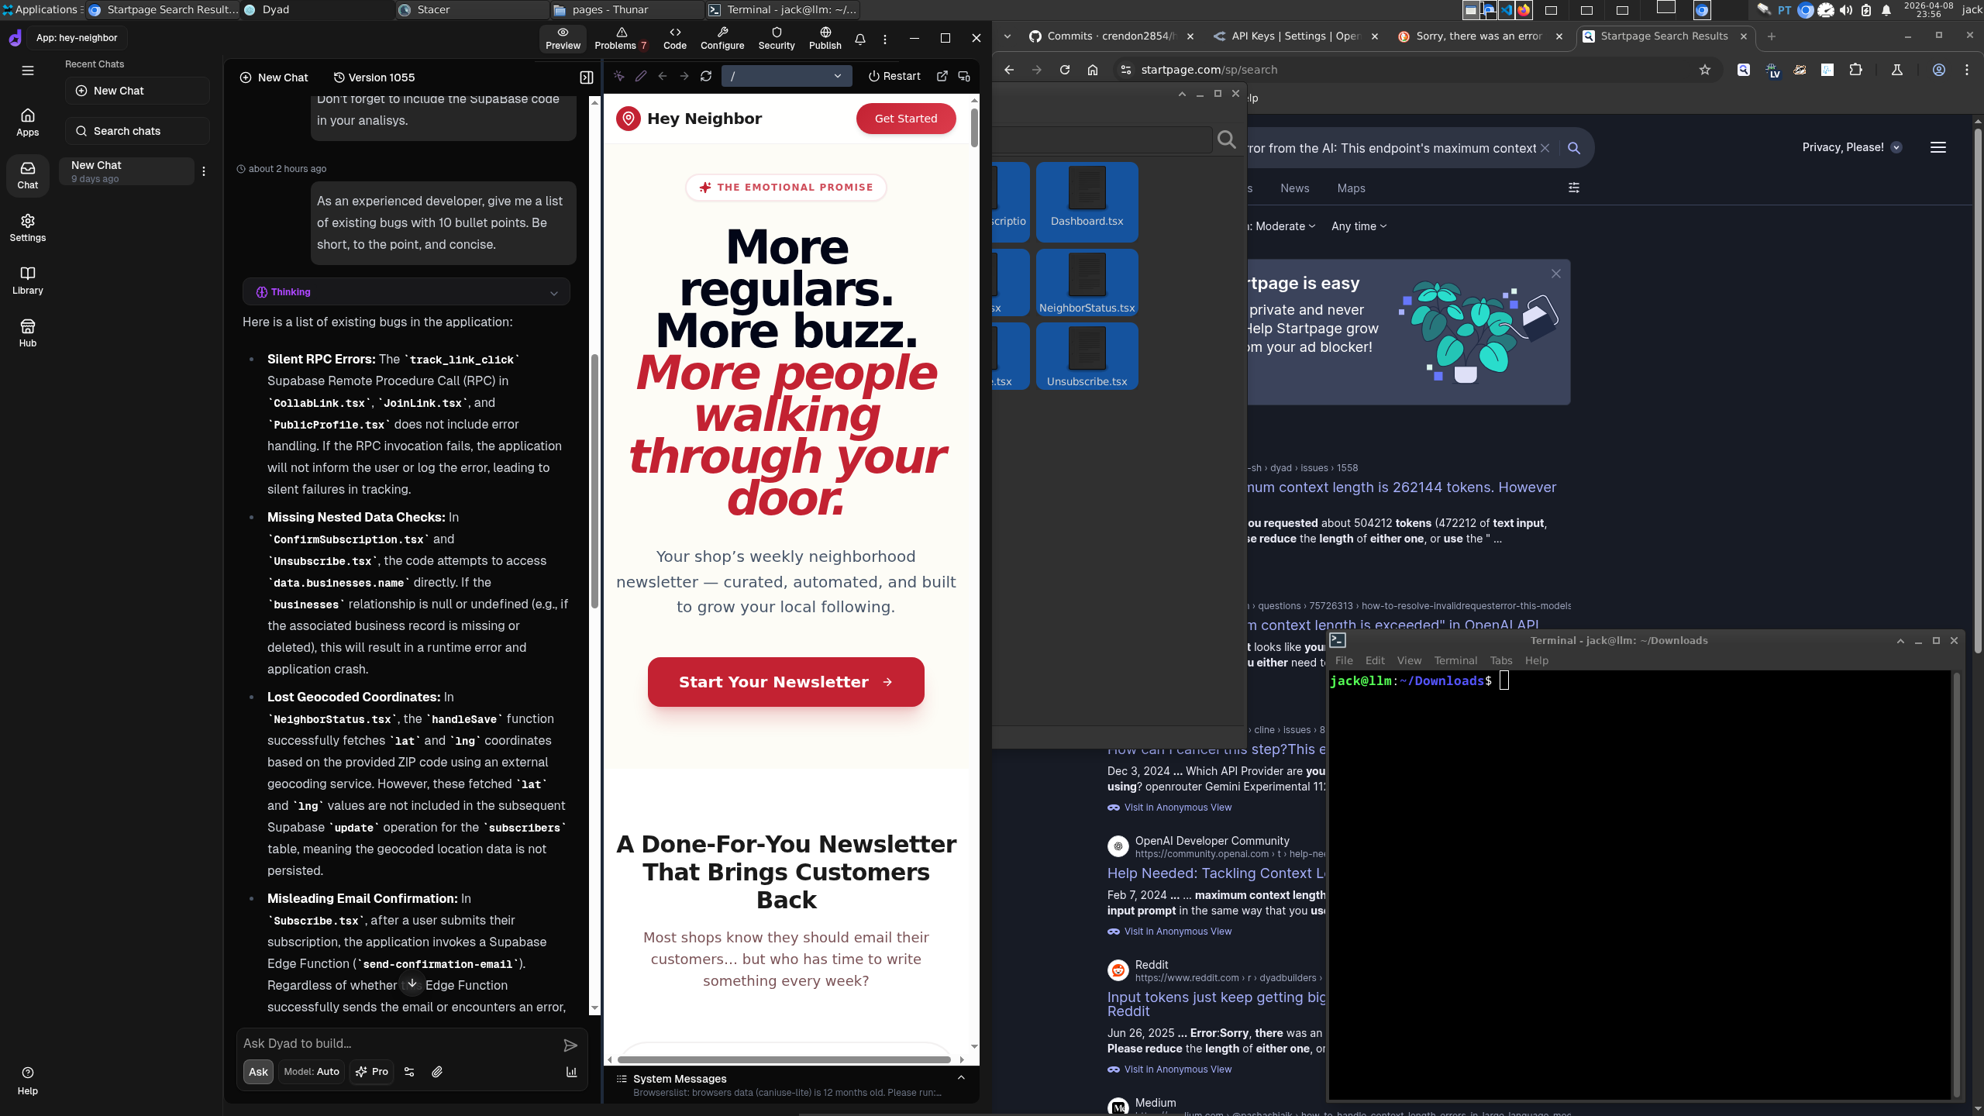Open browser Extensions puzzle icon

click(x=1856, y=70)
